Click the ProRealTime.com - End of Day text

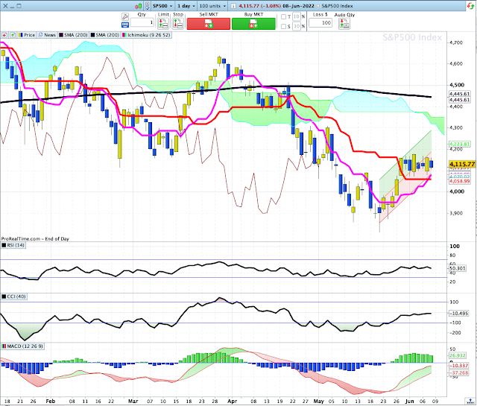pos(35,238)
